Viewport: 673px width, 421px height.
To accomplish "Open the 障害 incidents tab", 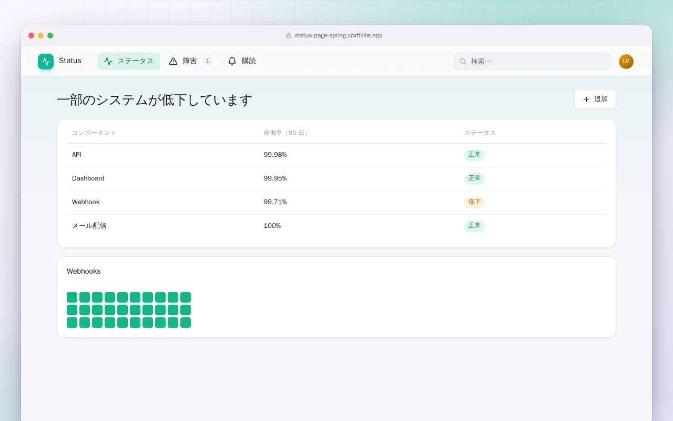I will [191, 61].
